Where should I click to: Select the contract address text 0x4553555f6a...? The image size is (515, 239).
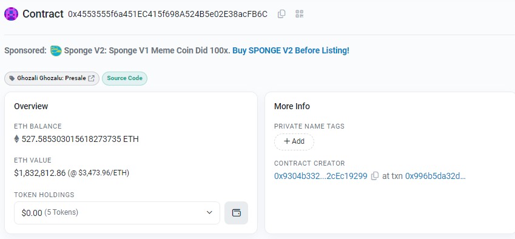pos(167,14)
